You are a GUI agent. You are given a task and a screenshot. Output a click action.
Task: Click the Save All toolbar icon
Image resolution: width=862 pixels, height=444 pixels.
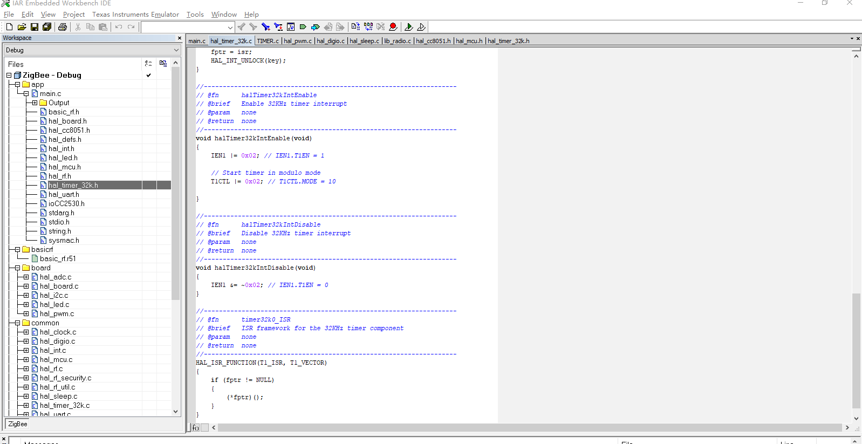pyautogui.click(x=47, y=27)
